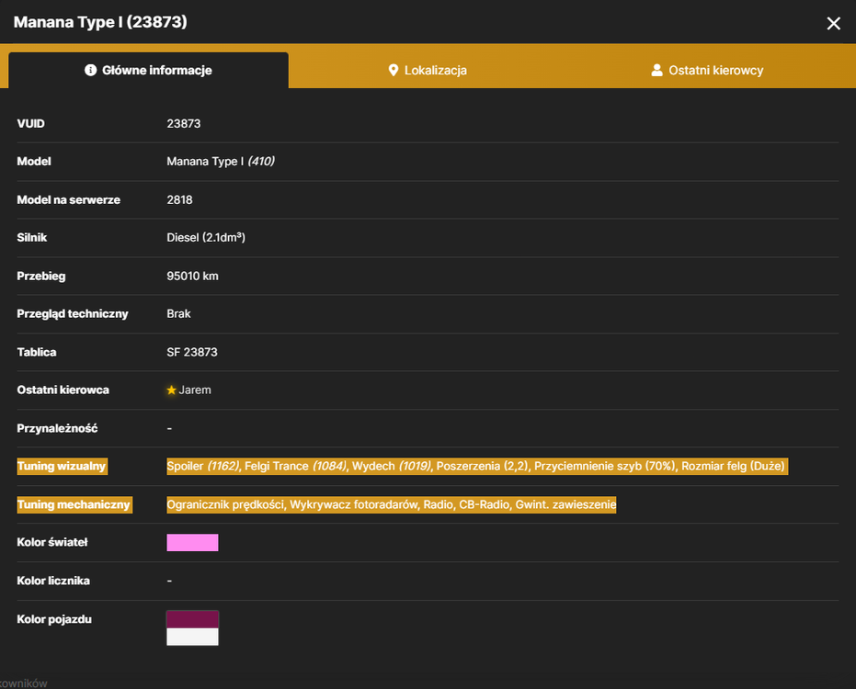Viewport: 856px width, 689px height.
Task: Click the gold star beside Jarem
Action: point(171,390)
